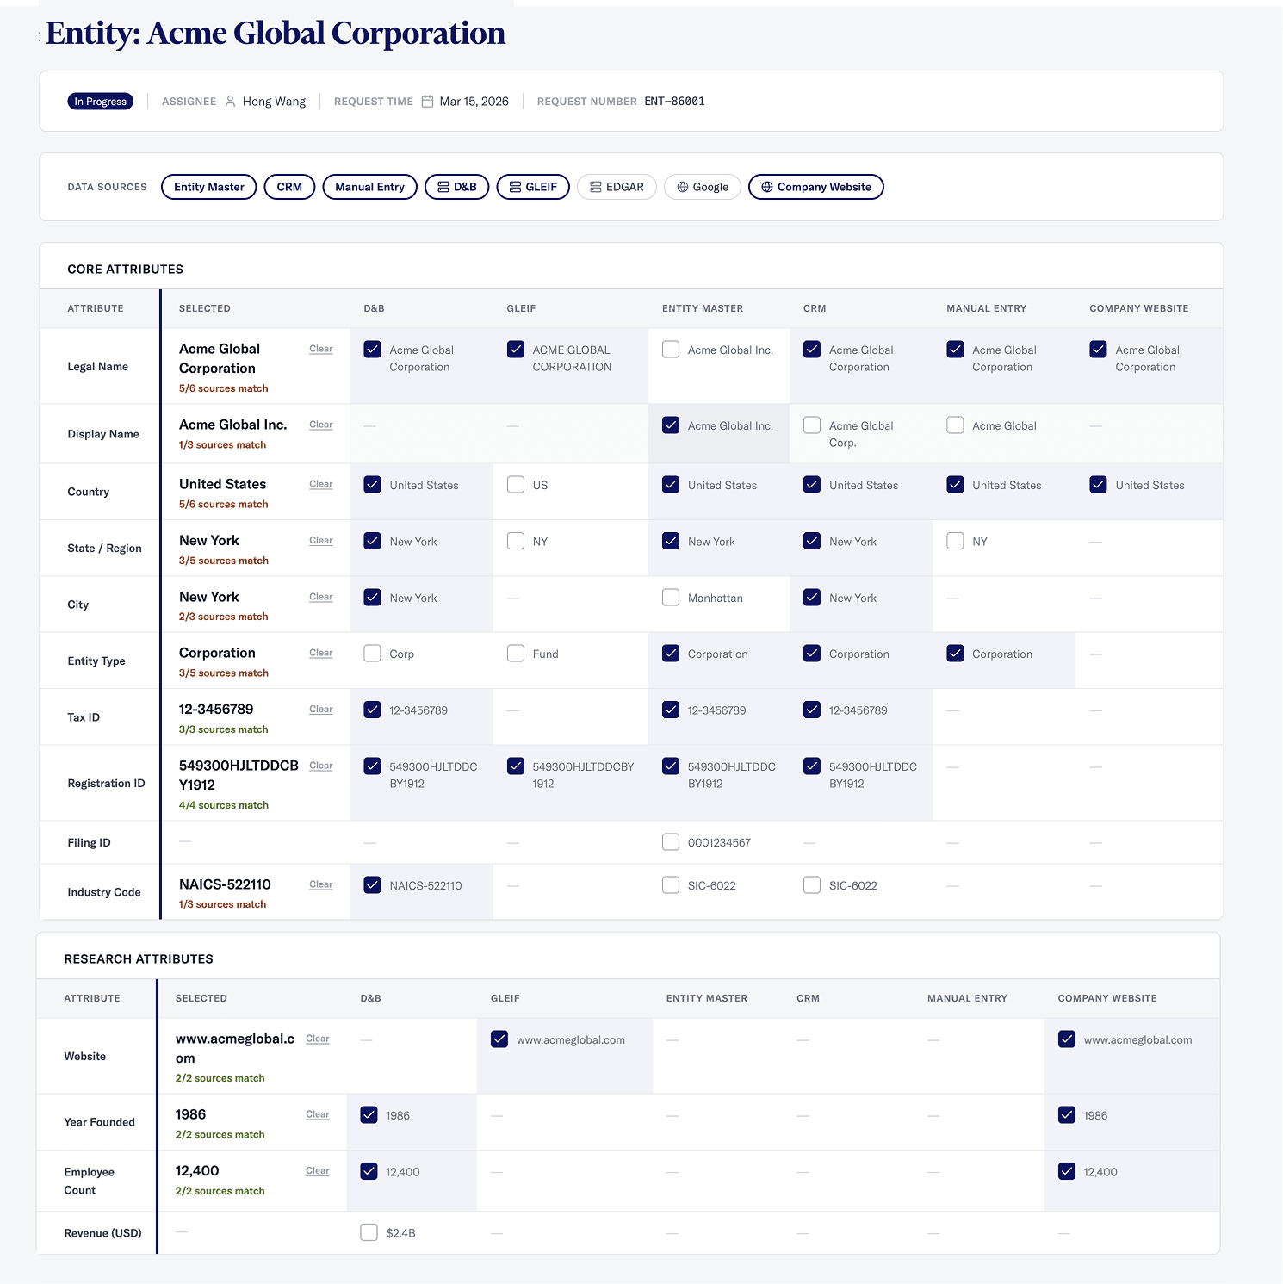This screenshot has height=1284, width=1283.
Task: Check SIC-6022 under the CRM Industry Code column
Action: [811, 884]
